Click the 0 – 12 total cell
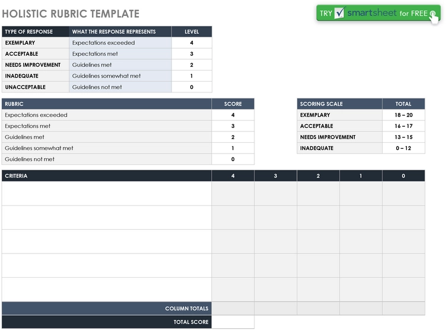The image size is (446, 330). pos(404,148)
